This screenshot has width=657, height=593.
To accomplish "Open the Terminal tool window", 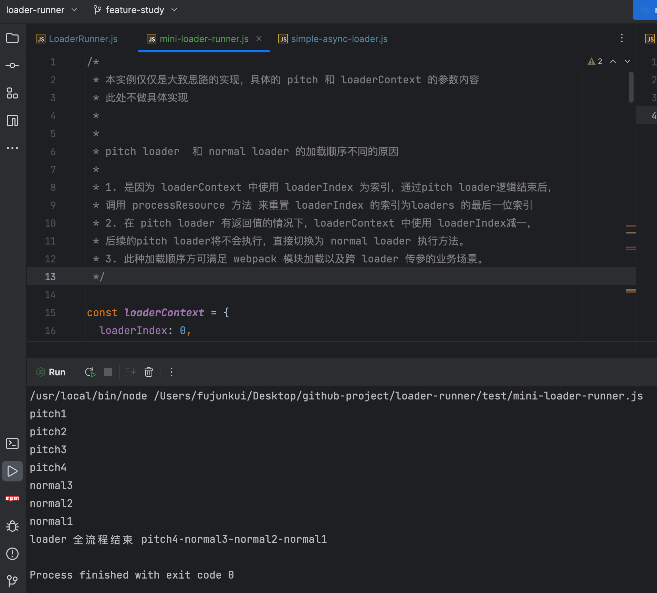I will (x=12, y=444).
